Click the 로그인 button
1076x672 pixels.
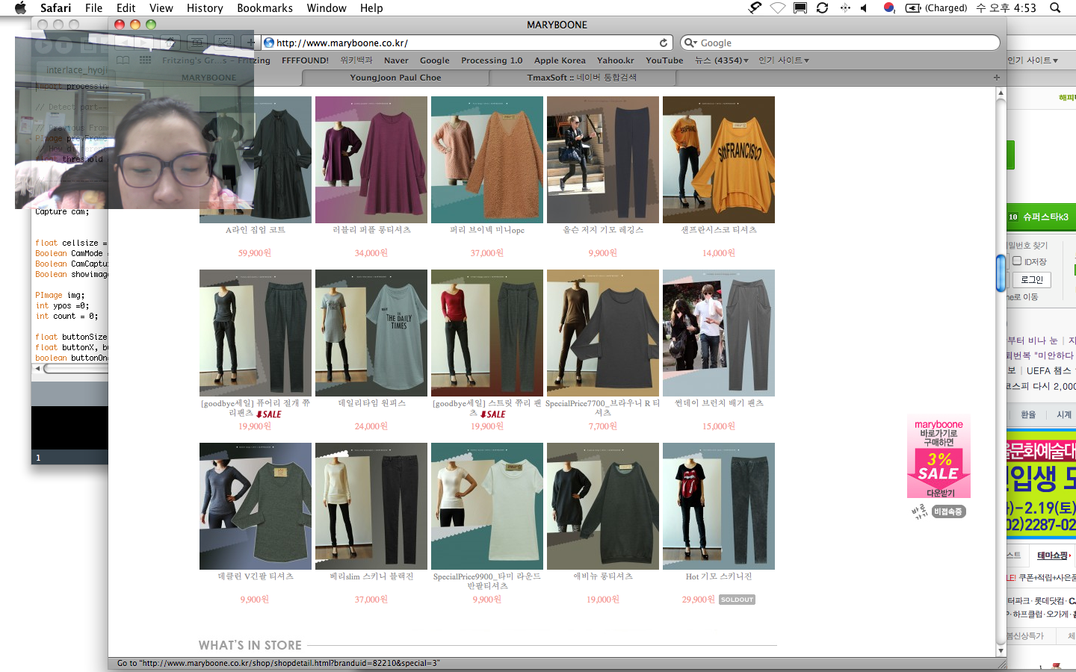pyautogui.click(x=1032, y=280)
